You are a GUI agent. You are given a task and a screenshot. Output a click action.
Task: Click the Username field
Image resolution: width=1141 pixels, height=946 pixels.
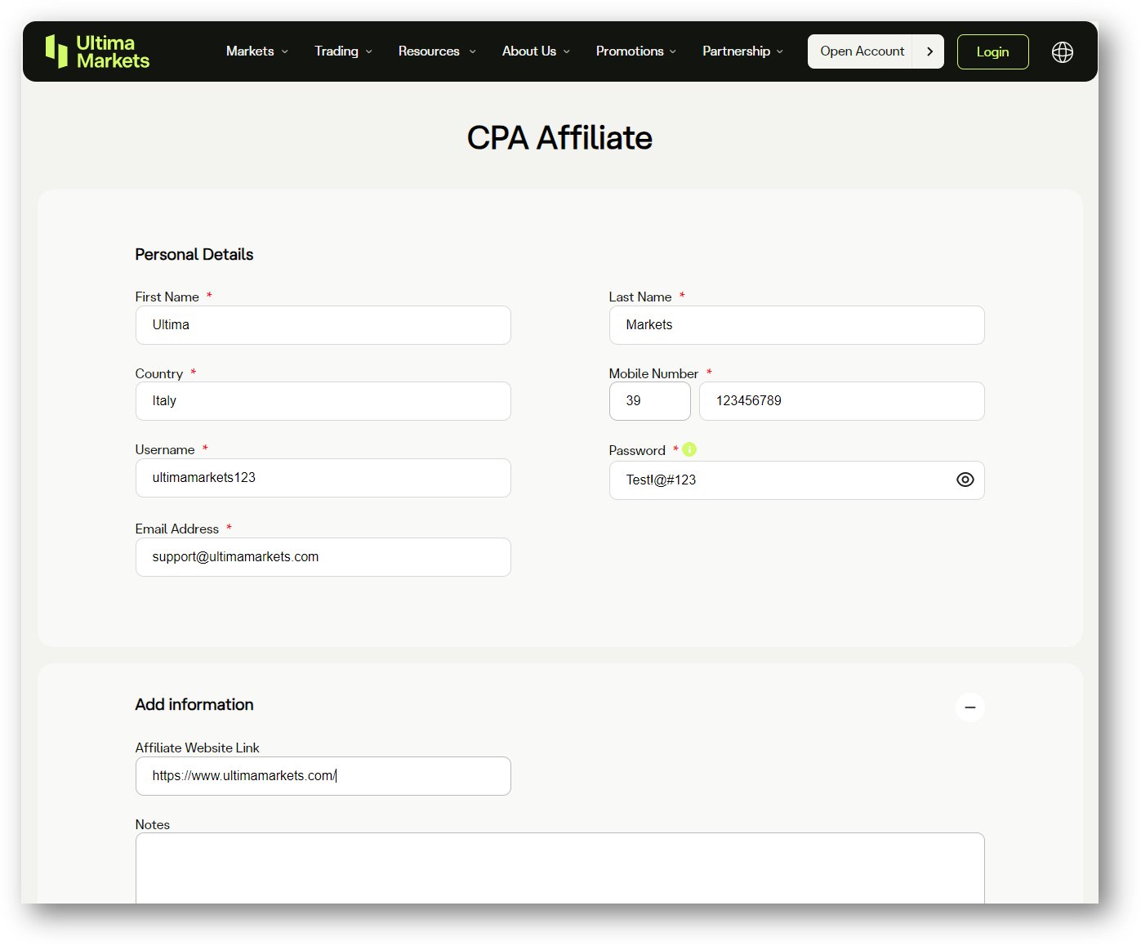tap(323, 478)
